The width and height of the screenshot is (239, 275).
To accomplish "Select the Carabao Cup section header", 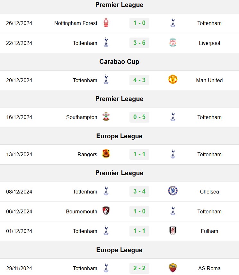I will coord(119,62).
